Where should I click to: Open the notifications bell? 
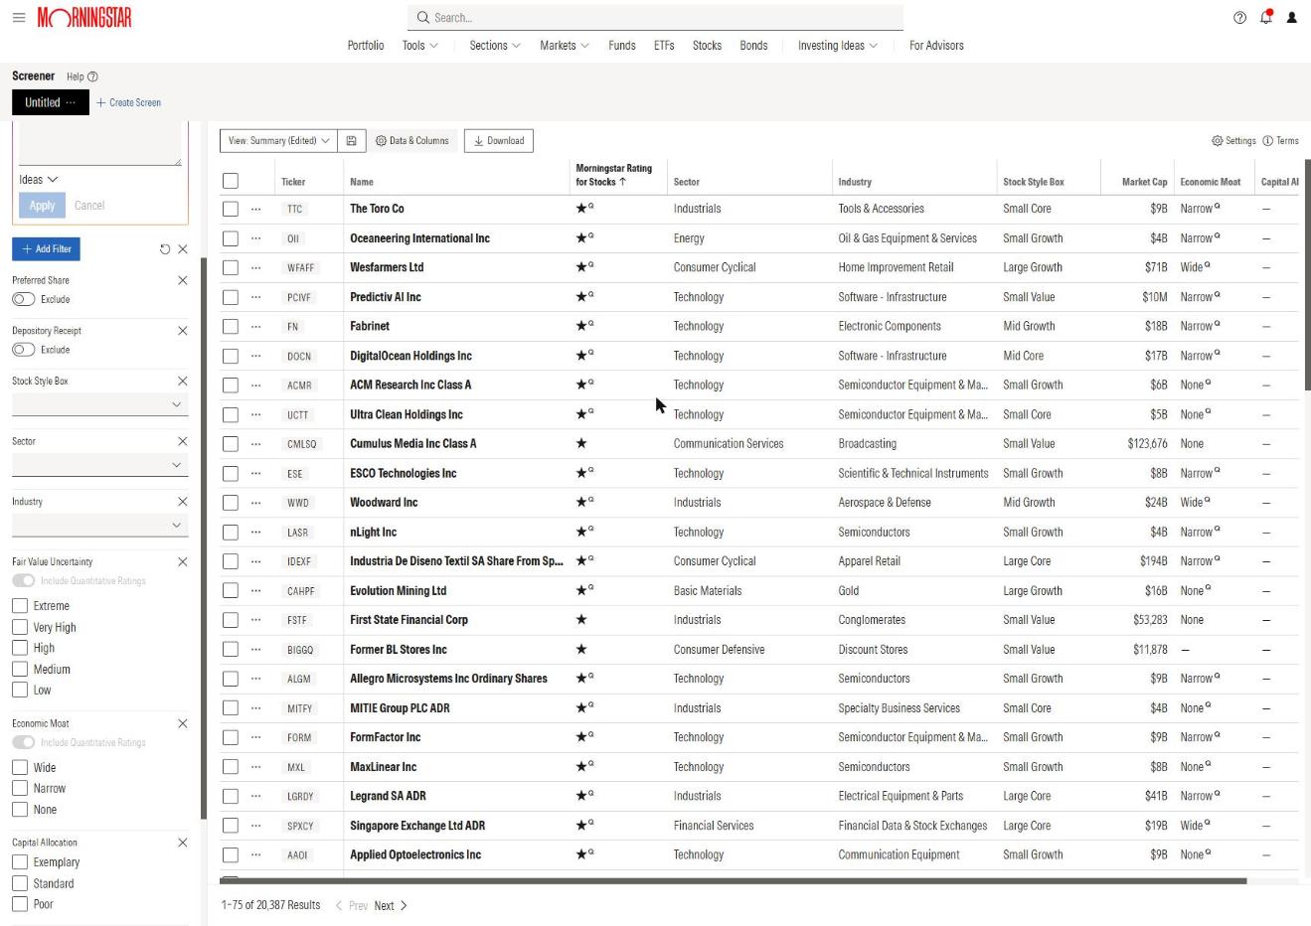click(1265, 17)
